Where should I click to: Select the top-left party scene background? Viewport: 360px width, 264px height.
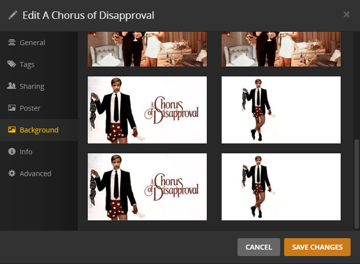coord(147,49)
